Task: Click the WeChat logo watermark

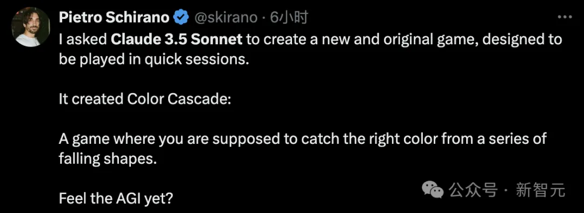Action: pyautogui.click(x=433, y=190)
